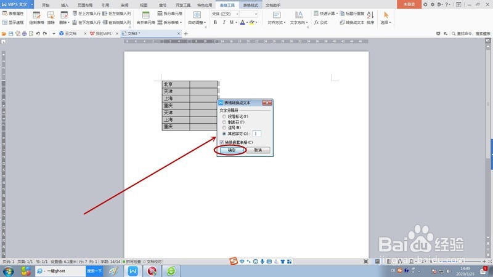
Task: Switch to the 我的WPS document tab
Action: [x=103, y=33]
